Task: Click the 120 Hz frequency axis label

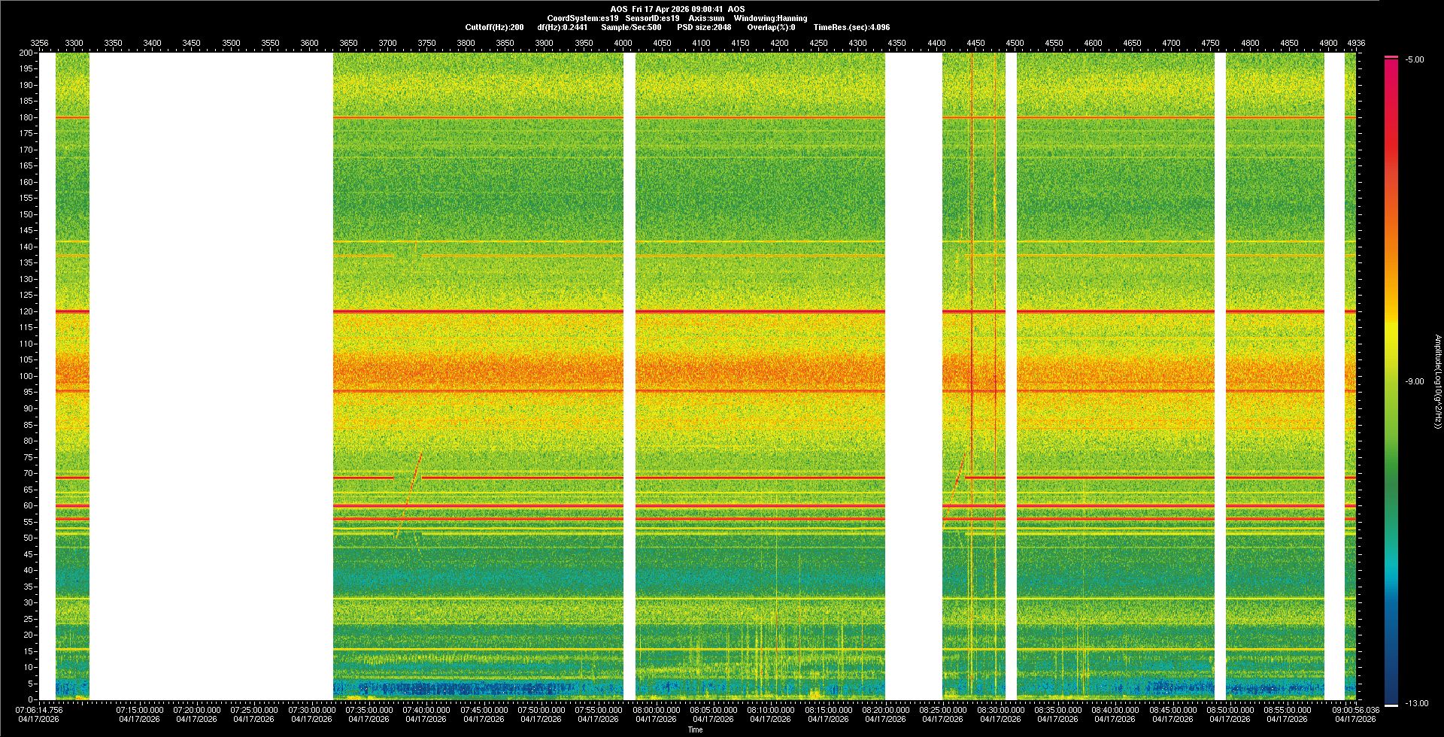Action: pos(26,311)
